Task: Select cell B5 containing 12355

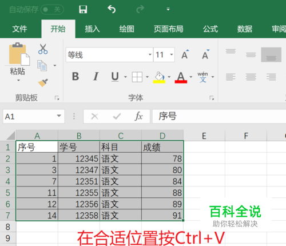Action: click(x=79, y=193)
